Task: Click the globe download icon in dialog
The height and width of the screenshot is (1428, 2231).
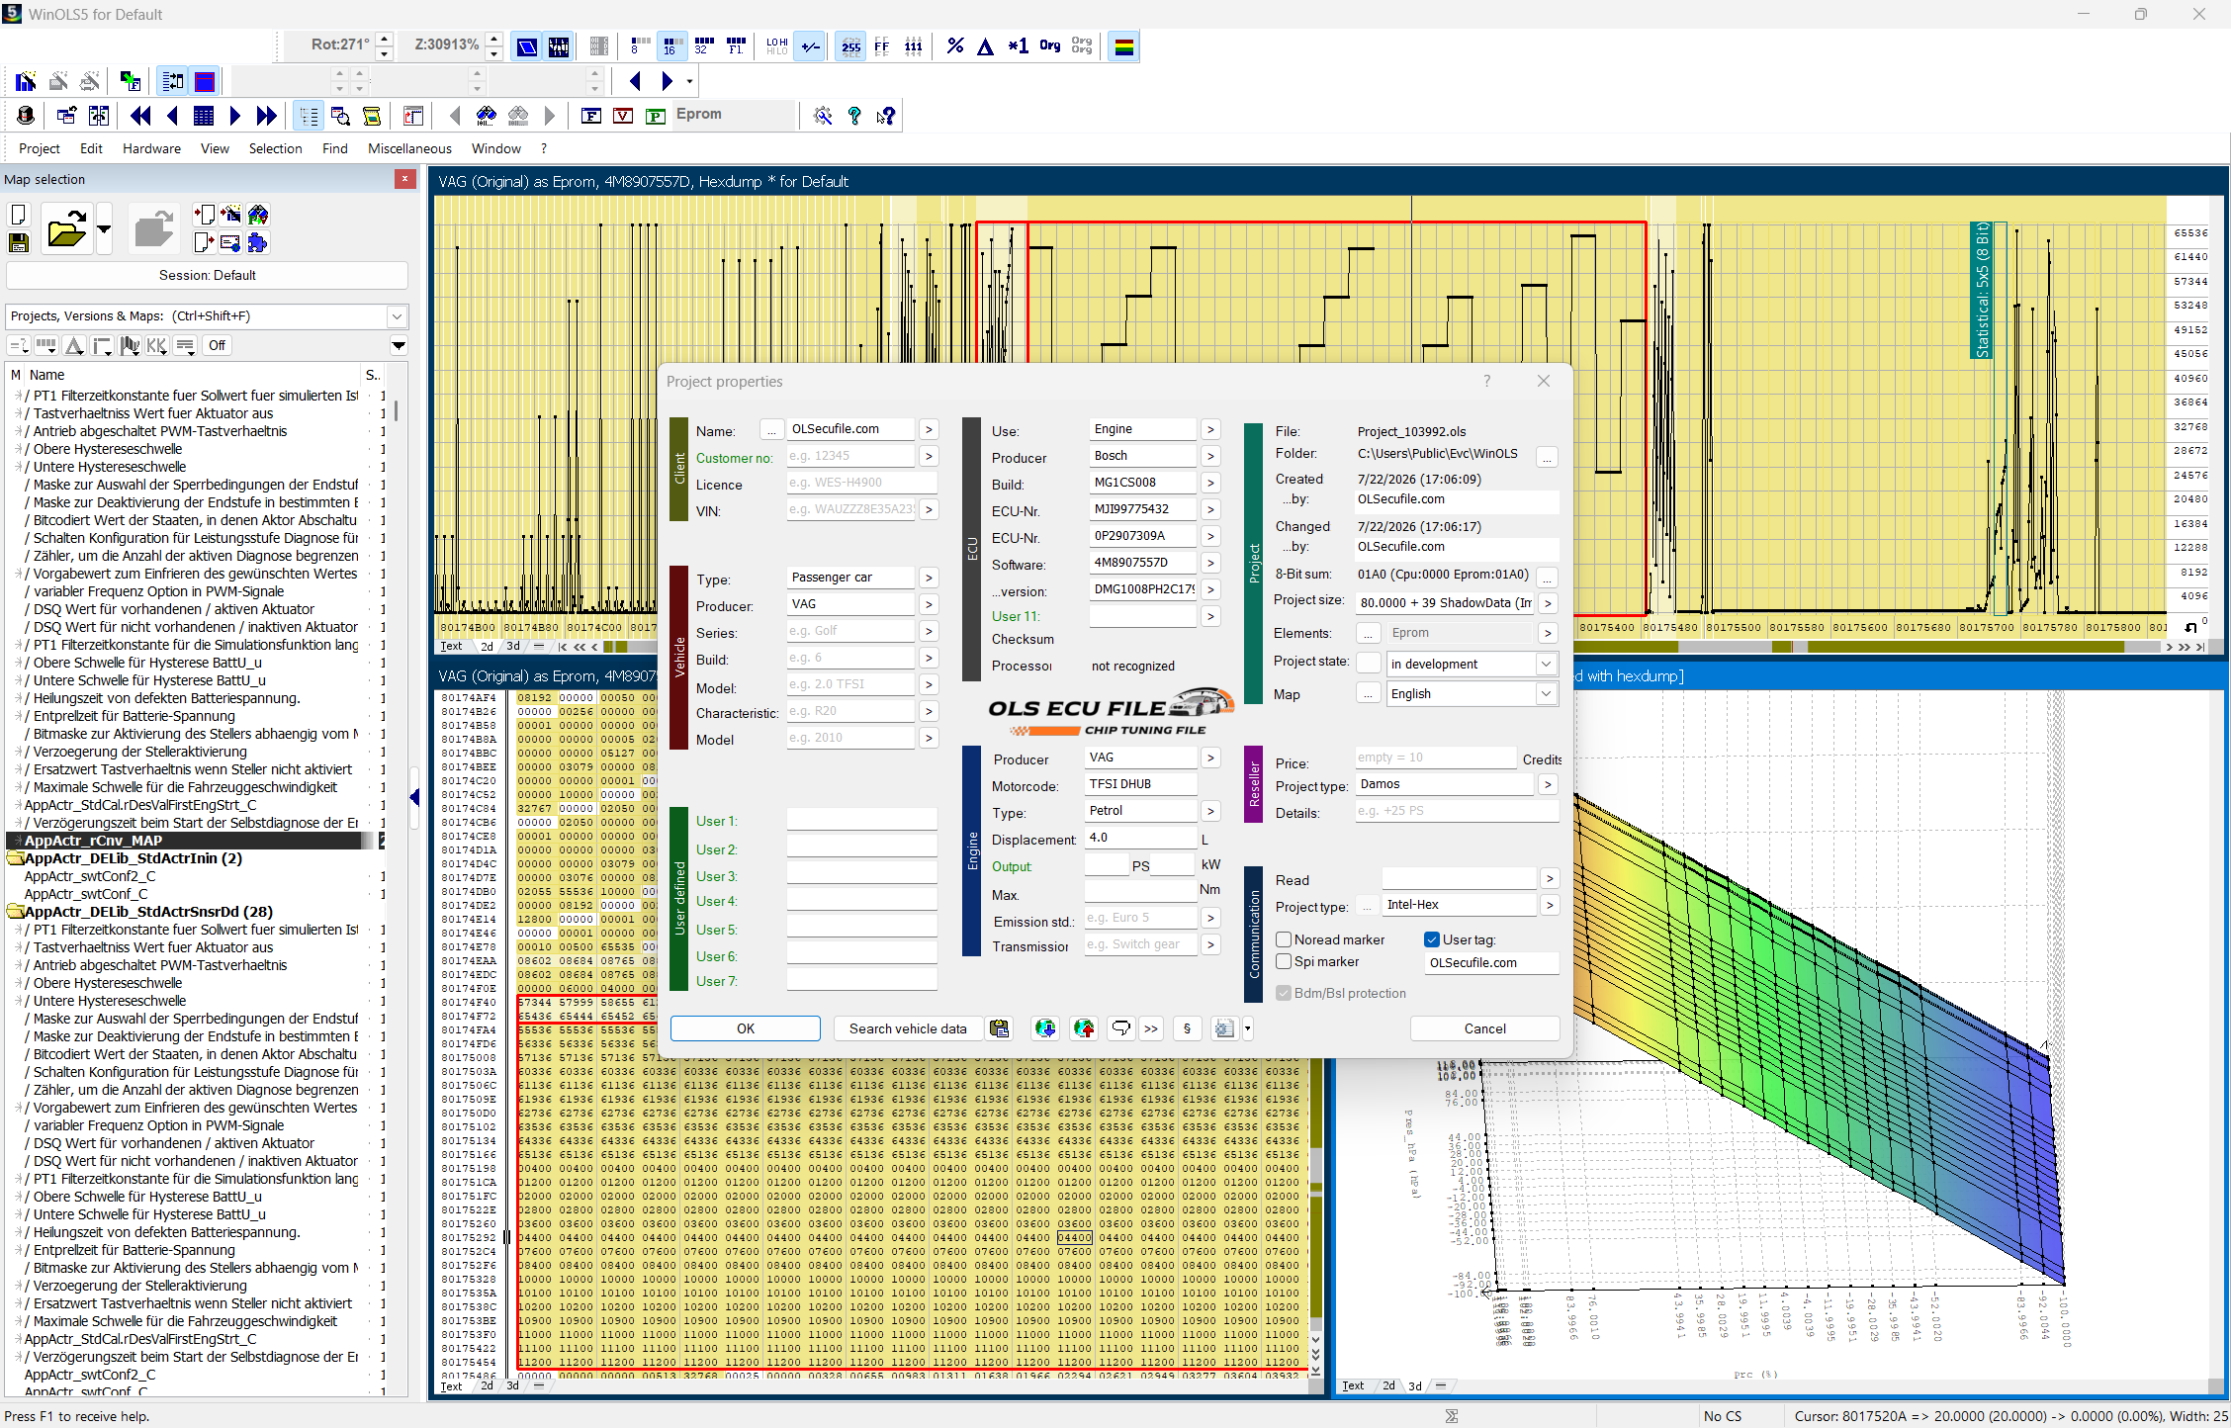Action: pyautogui.click(x=1045, y=1028)
